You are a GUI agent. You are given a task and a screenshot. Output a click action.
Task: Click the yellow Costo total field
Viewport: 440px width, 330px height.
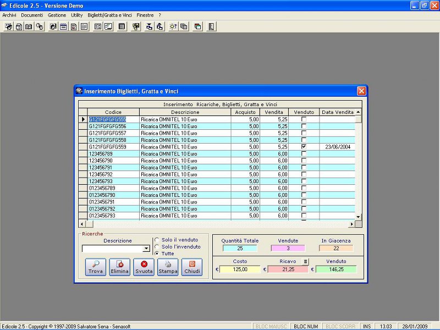(x=240, y=269)
